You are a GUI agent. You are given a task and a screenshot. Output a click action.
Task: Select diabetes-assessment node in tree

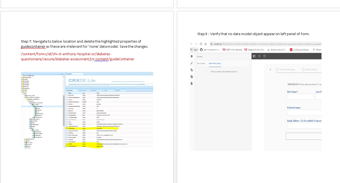[x=36, y=103]
